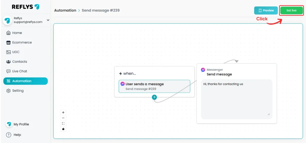306x143 pixels.
Task: Click the Messenger label in the card
Action: pyautogui.click(x=215, y=70)
